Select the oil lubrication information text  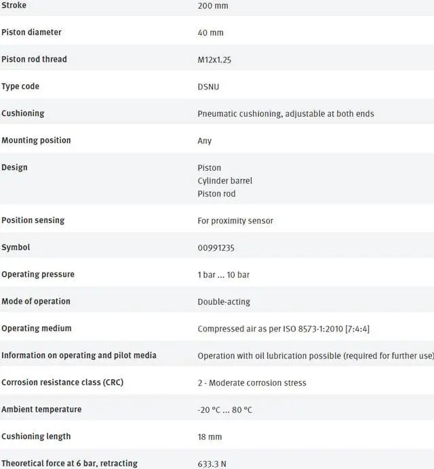click(x=315, y=356)
